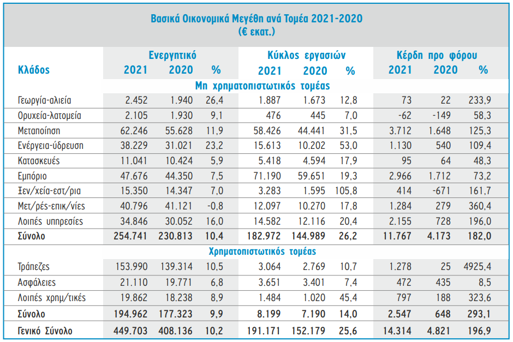Click the value '-0,8' in Μετ/ρές-επικ/νίες row
Image resolution: width=513 pixels, height=342 pixels.
tap(215, 206)
